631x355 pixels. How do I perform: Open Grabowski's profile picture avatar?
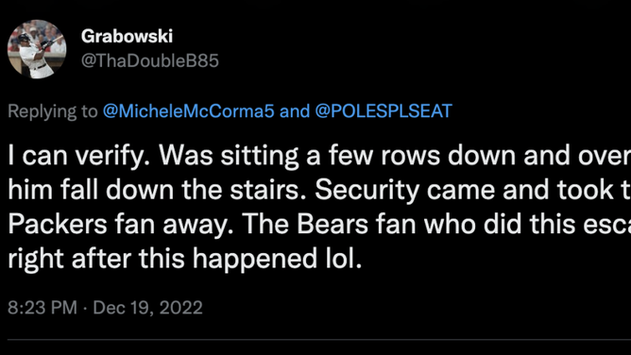pyautogui.click(x=37, y=49)
